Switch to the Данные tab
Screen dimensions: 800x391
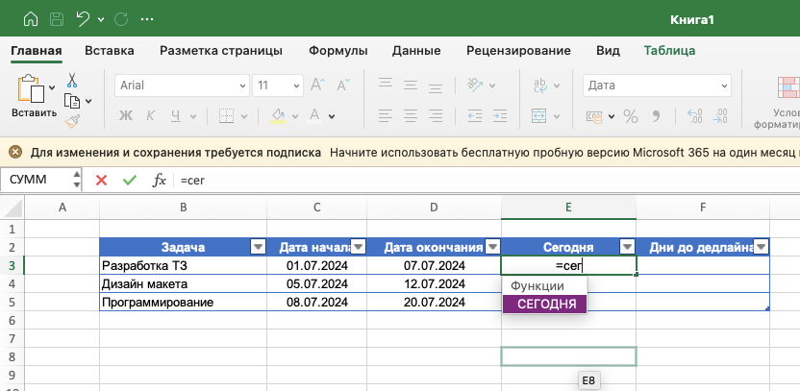pos(416,51)
